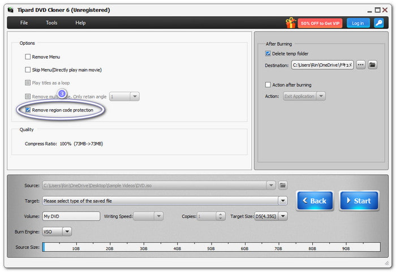Toggle Play titles as a loop

coord(28,83)
